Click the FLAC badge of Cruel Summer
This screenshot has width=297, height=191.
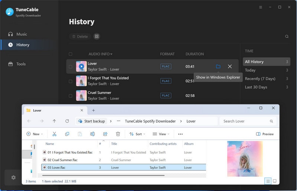pos(166,96)
